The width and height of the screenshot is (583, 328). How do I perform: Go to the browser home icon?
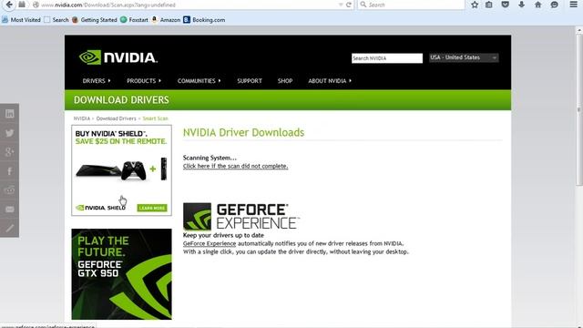tap(537, 5)
